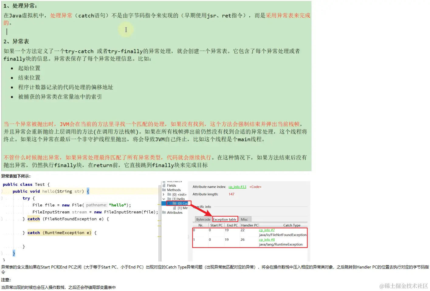Screen dimensions: 430x291
Task: Select the Methods tree label
Action: (174, 190)
